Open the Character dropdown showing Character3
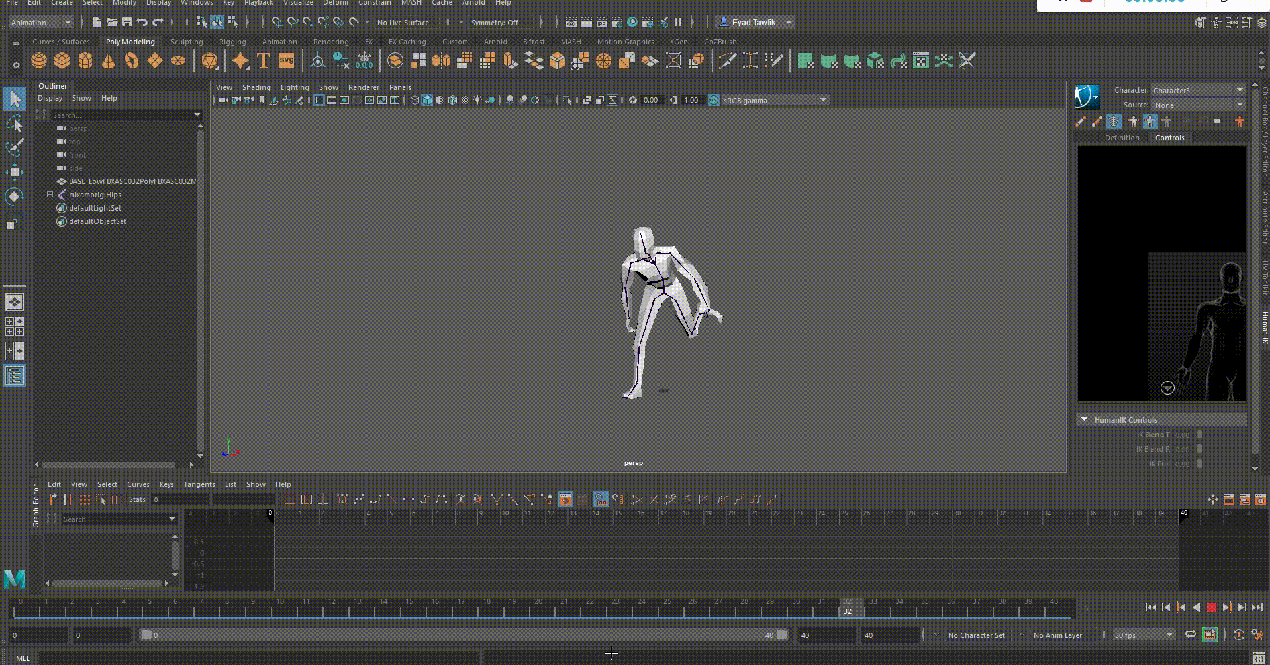1270x665 pixels. [1198, 90]
